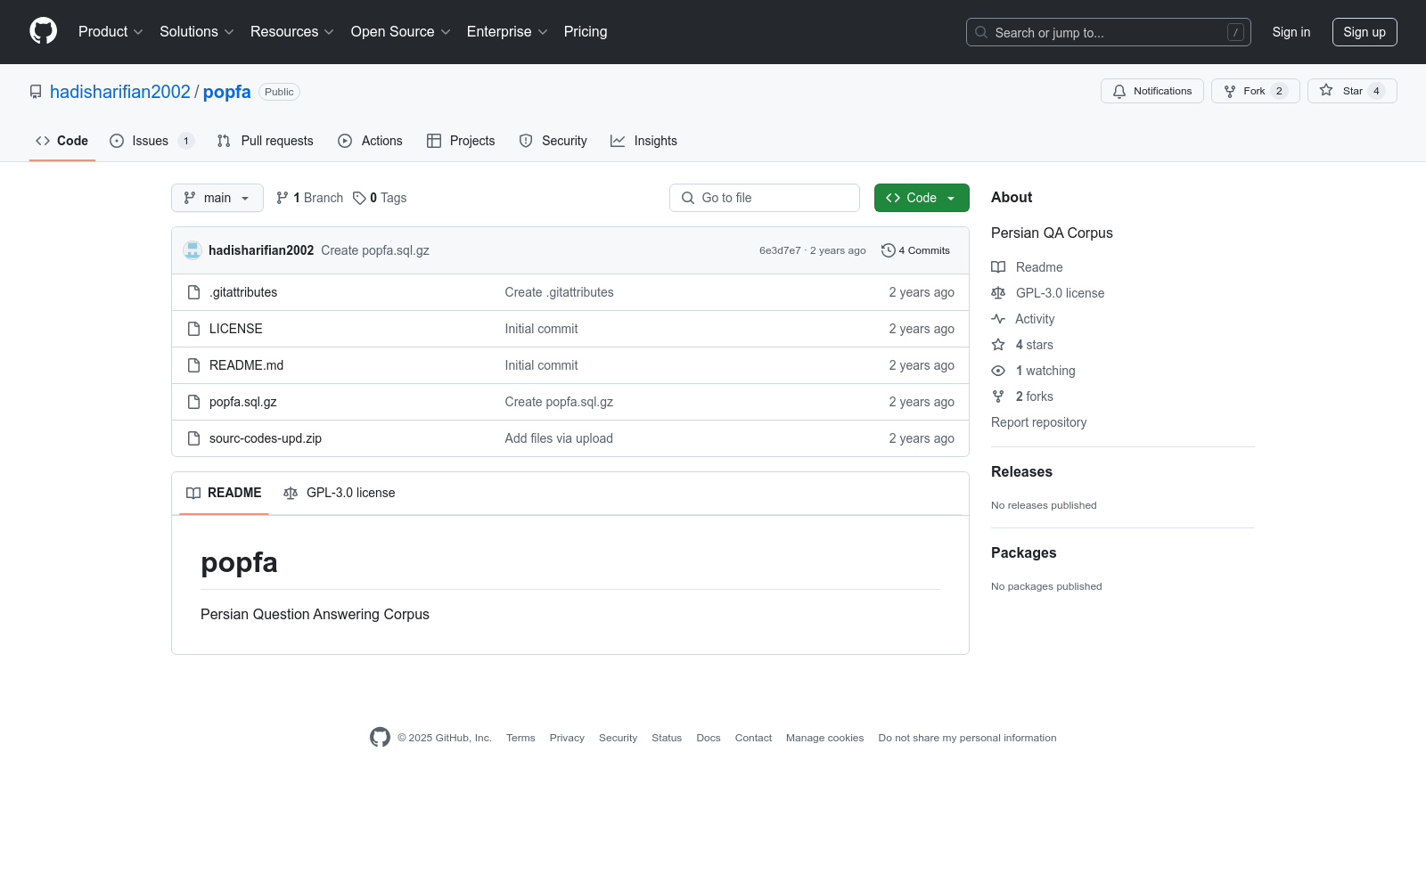Open the 4 Commits link

[916, 250]
